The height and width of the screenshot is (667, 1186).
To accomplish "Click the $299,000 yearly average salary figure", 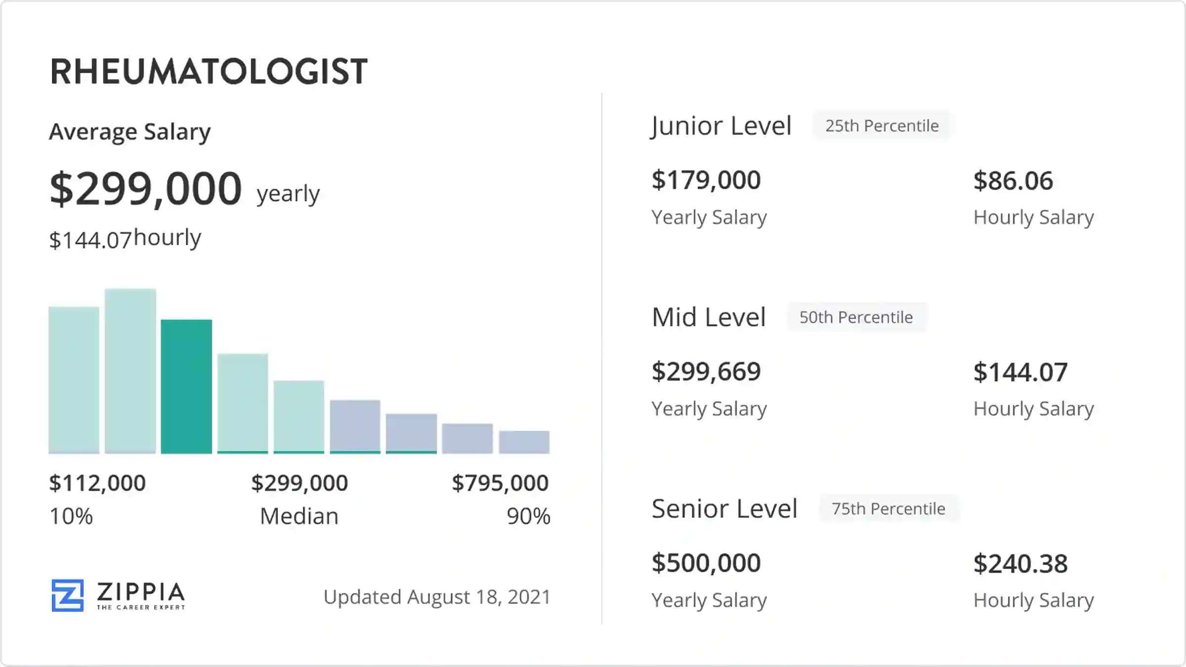I will tap(146, 188).
